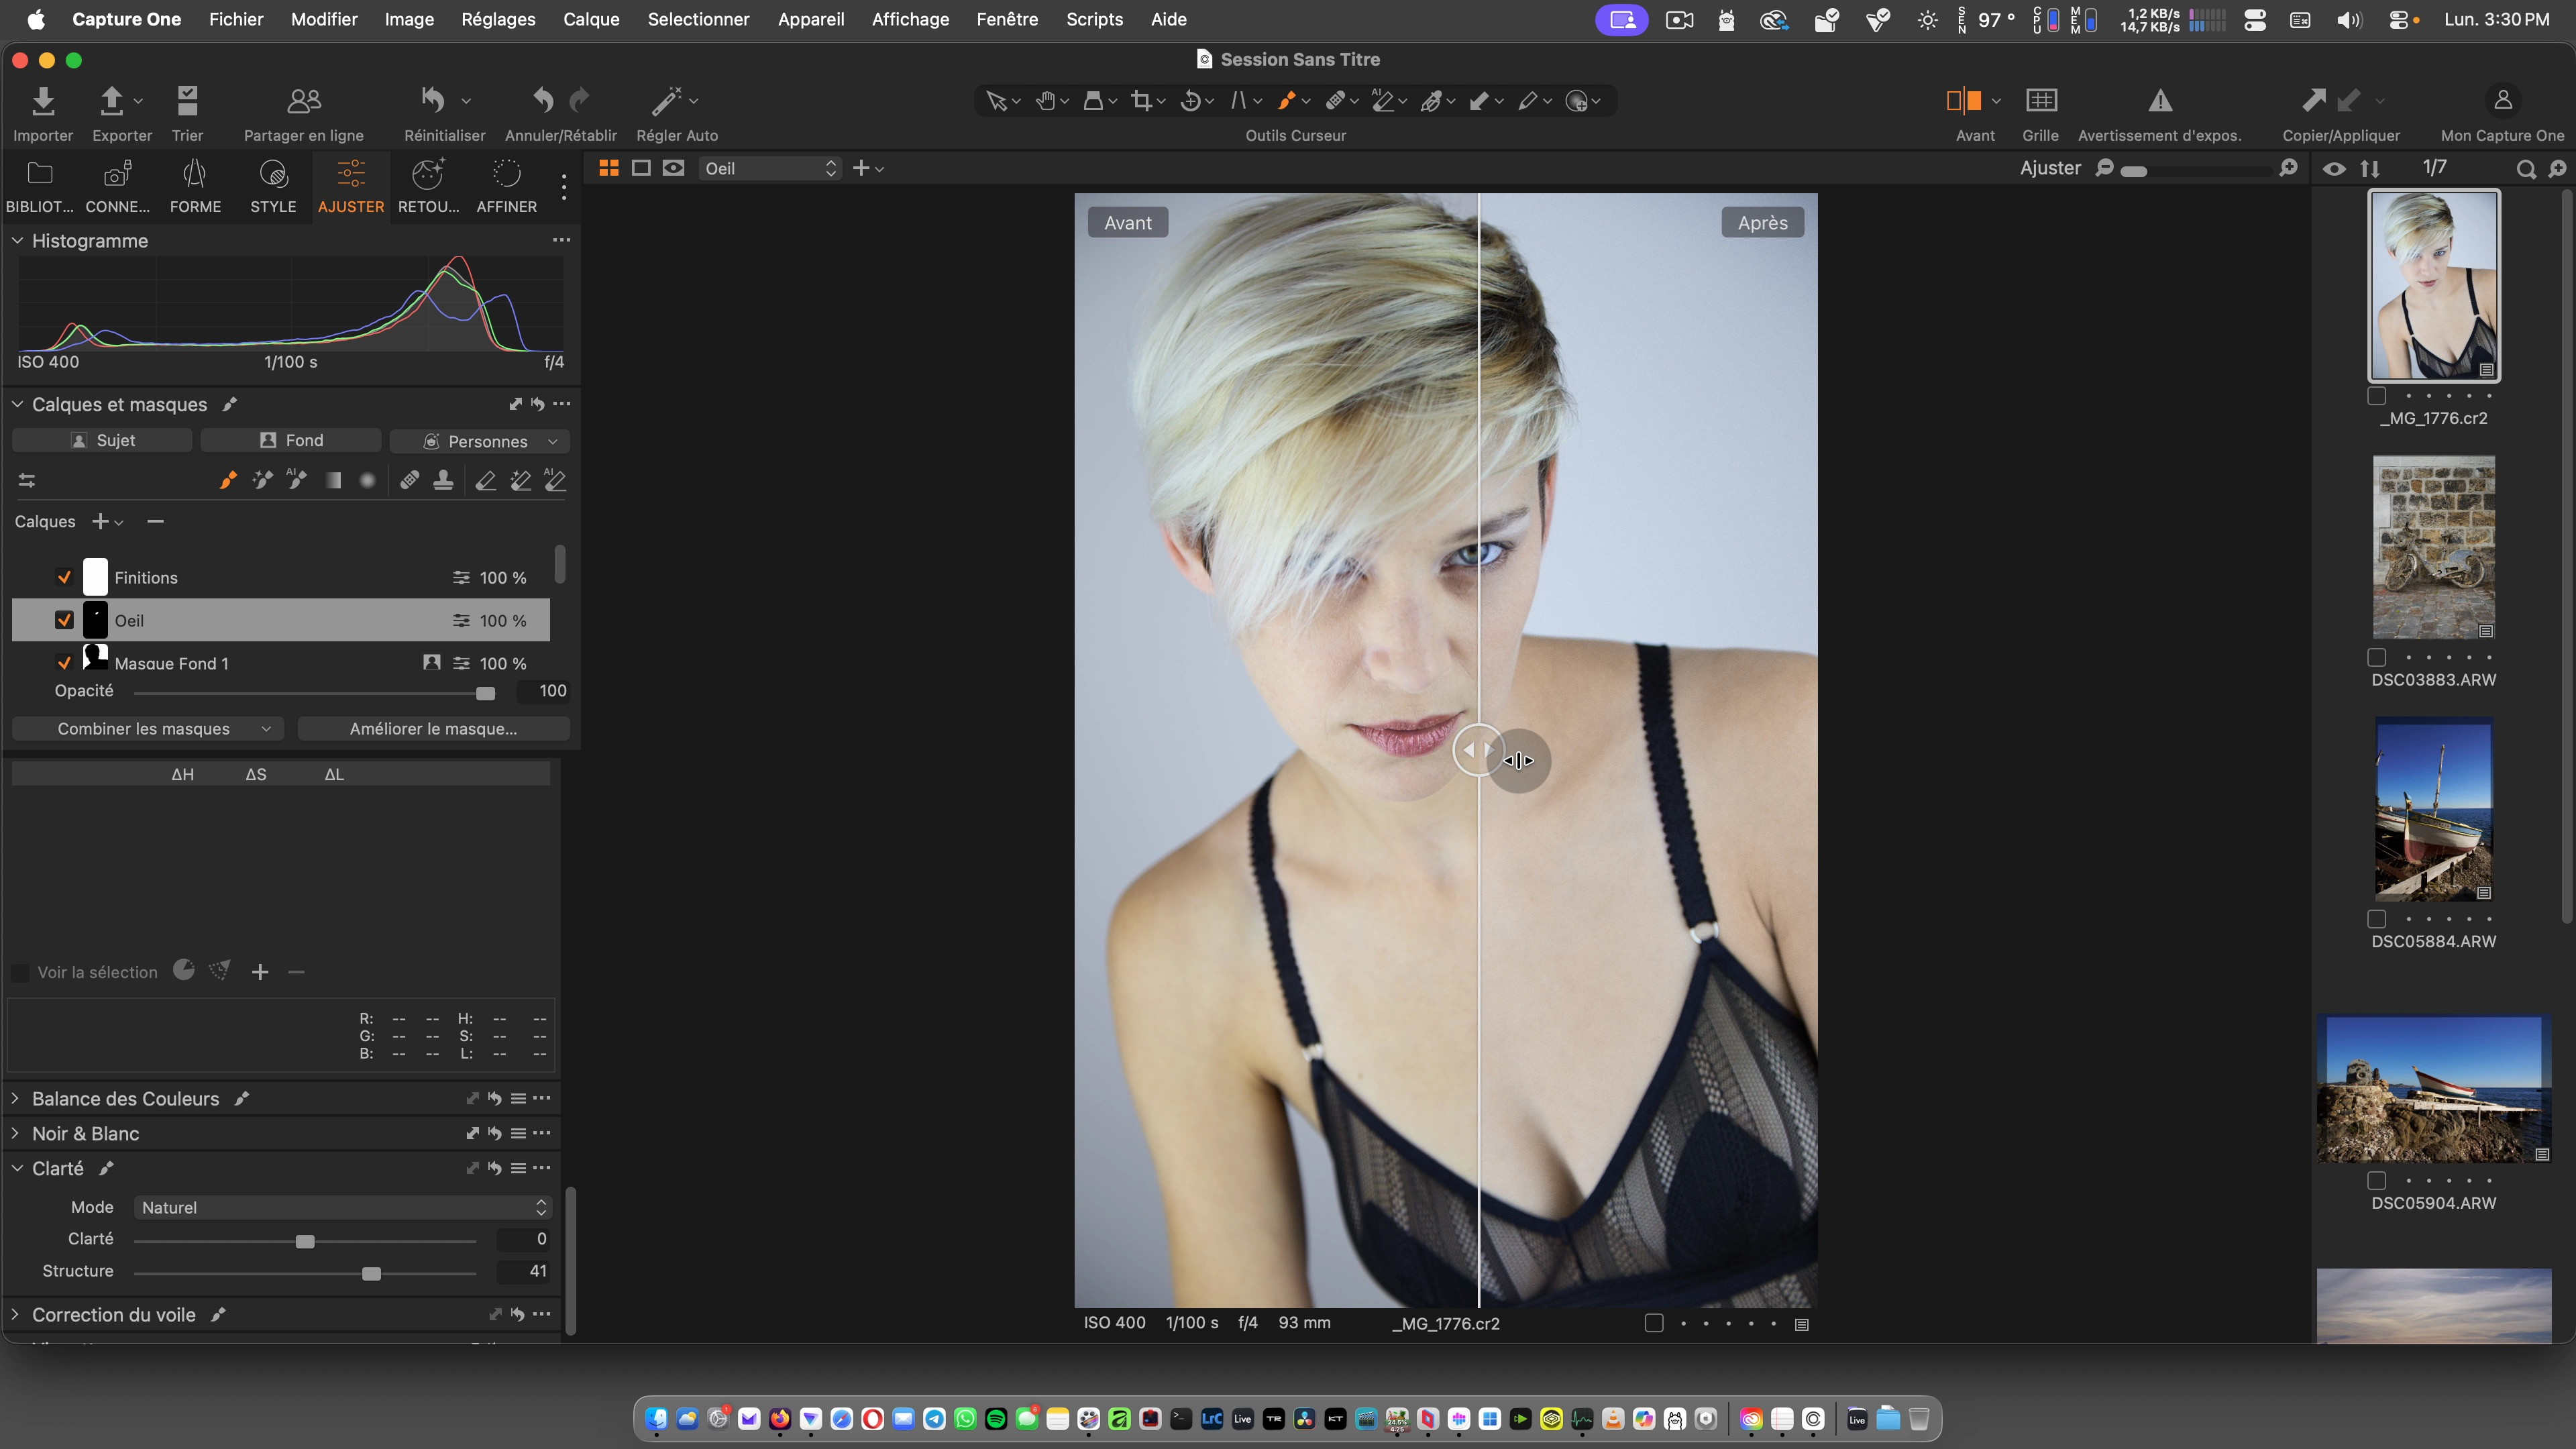
Task: Adjust the Structure slider handle
Action: [x=371, y=1273]
